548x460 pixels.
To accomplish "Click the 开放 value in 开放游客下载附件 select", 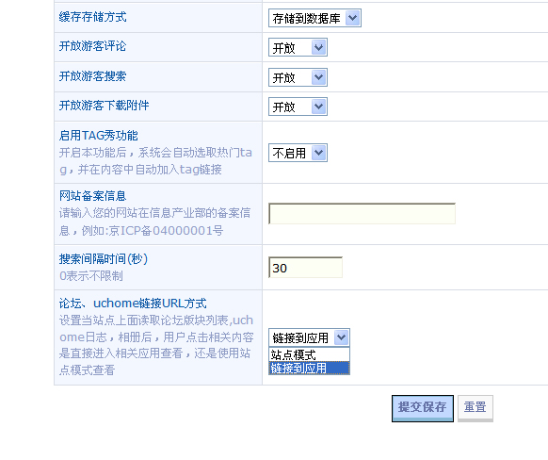I will tap(284, 107).
